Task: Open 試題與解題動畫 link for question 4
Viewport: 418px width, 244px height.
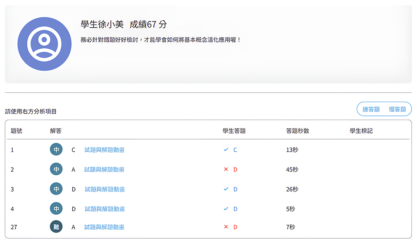Action: tap(104, 209)
